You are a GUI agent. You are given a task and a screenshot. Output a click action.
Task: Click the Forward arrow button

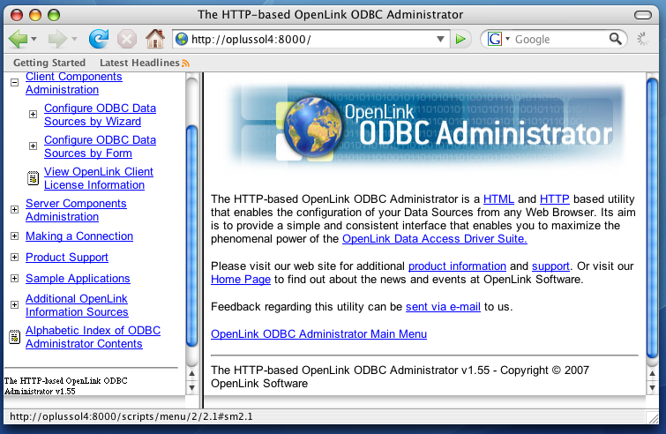tap(57, 40)
